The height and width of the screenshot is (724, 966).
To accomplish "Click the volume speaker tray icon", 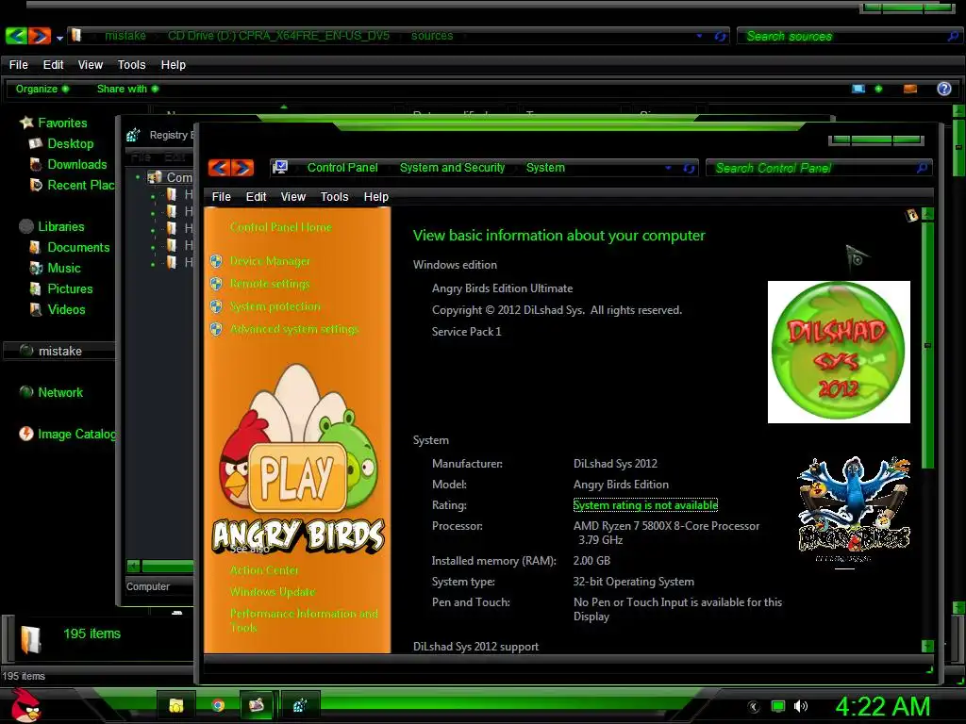I will (801, 706).
